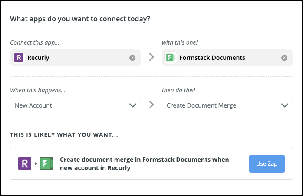The image size is (303, 196).
Task: Click the small triangle between suggested Zap icons
Action: coord(35,164)
